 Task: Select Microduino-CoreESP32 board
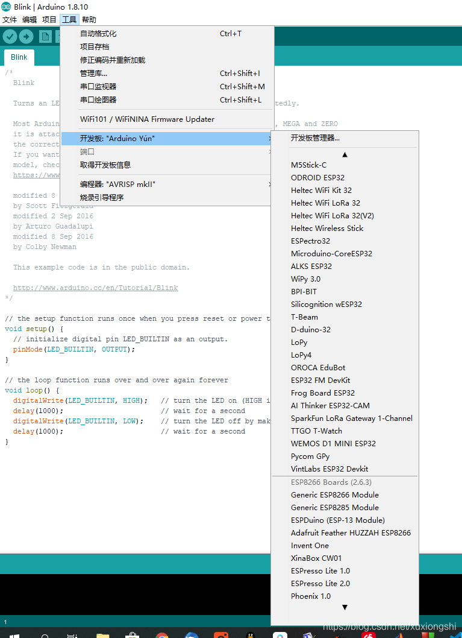(x=345, y=253)
